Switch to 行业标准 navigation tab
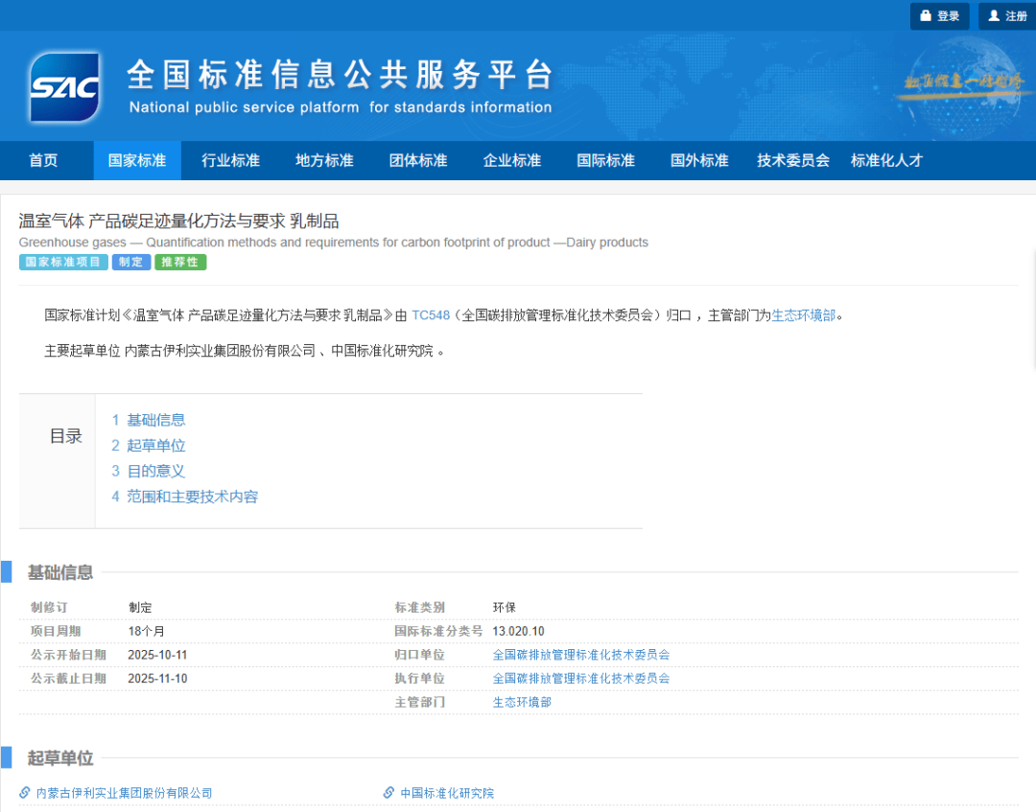 (230, 160)
